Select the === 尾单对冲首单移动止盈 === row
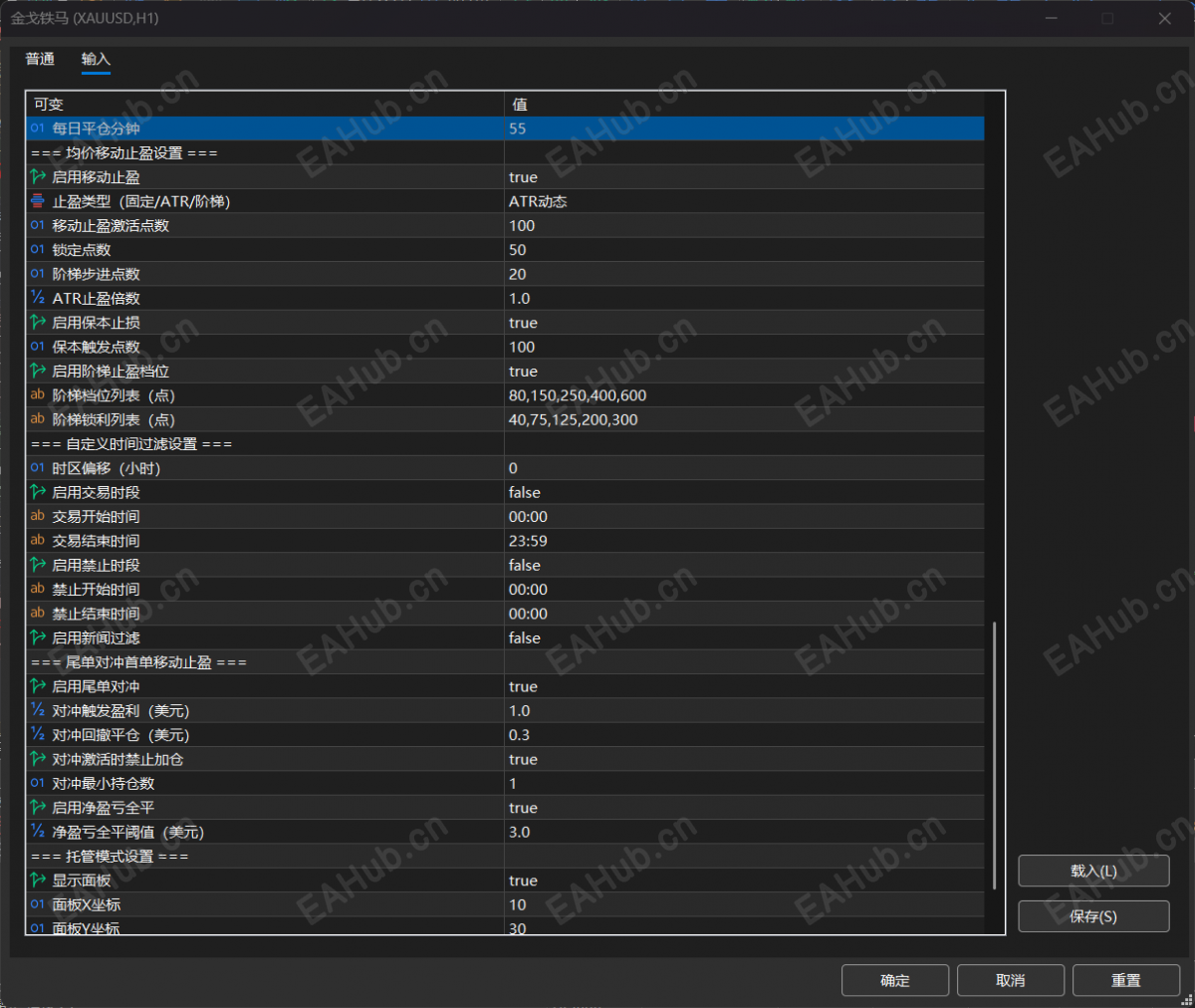Image resolution: width=1195 pixels, height=1008 pixels. 505,662
